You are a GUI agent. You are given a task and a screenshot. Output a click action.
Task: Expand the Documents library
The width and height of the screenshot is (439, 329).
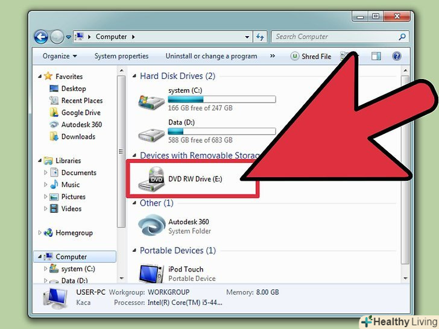point(46,172)
